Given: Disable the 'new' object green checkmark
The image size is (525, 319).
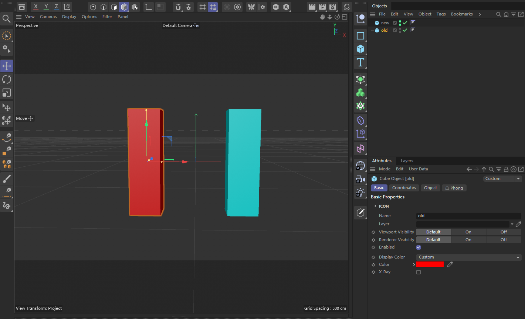Looking at the screenshot, I should click(x=405, y=23).
